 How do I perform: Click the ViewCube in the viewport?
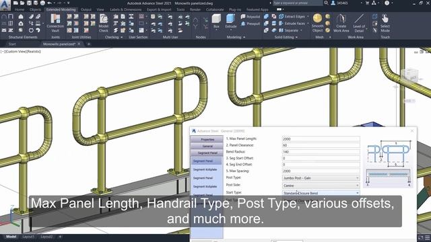pos(410,75)
